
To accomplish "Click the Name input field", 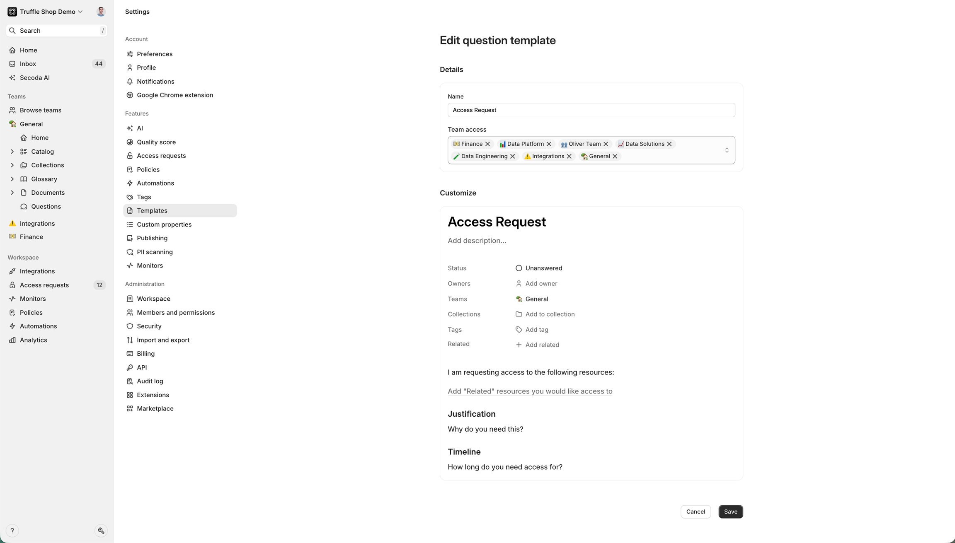I will pyautogui.click(x=591, y=110).
